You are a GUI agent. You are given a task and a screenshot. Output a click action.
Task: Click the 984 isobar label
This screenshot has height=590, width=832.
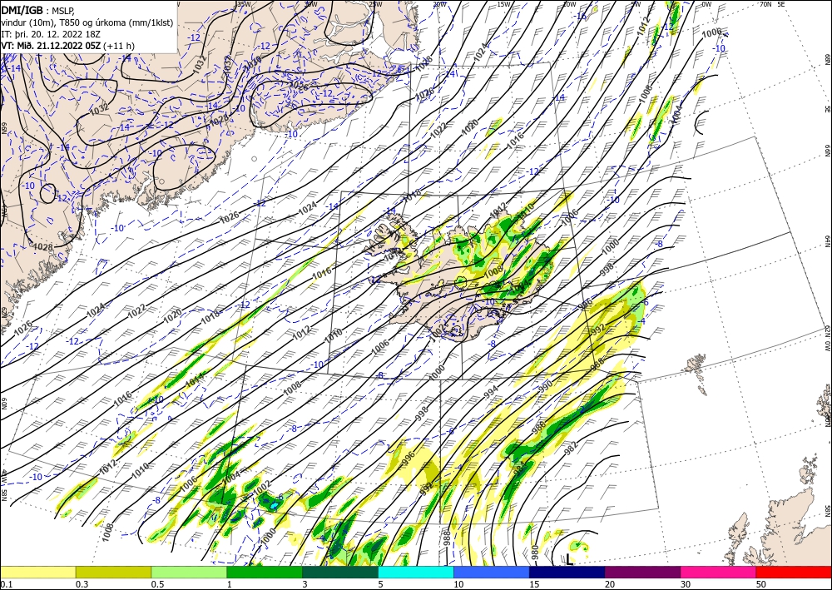pos(518,468)
